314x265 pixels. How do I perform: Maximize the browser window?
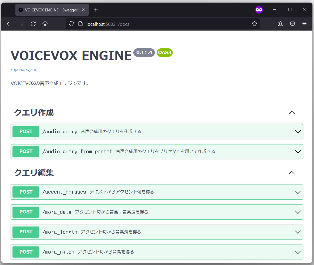[290, 10]
